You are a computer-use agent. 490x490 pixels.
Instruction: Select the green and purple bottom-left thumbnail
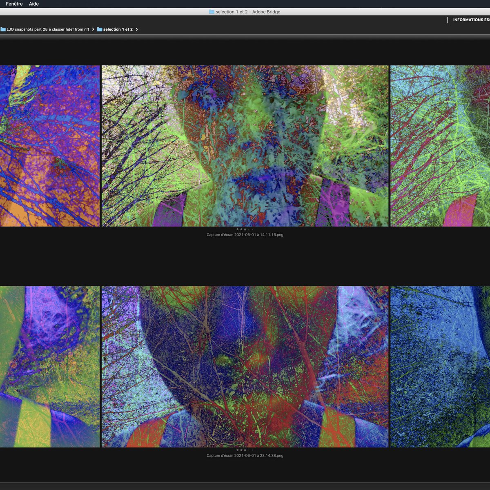coord(50,367)
